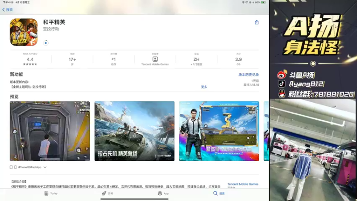The image size is (357, 201).
Task: Tap the 17+ age rating
Action: (x=72, y=59)
